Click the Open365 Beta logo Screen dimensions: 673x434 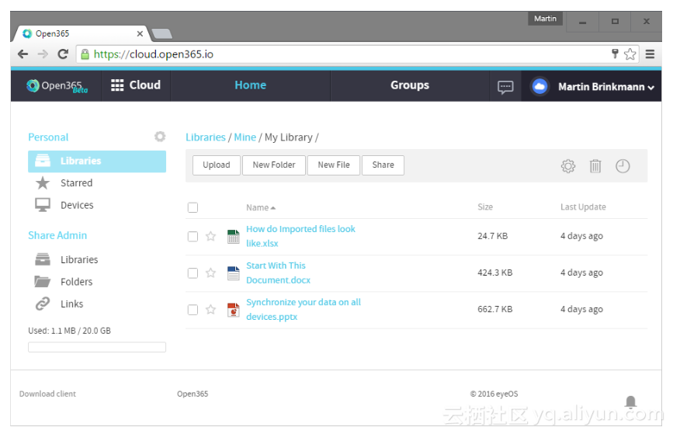click(x=57, y=86)
